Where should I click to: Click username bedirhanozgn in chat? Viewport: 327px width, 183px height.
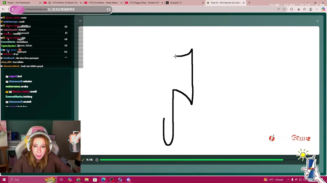10,22
